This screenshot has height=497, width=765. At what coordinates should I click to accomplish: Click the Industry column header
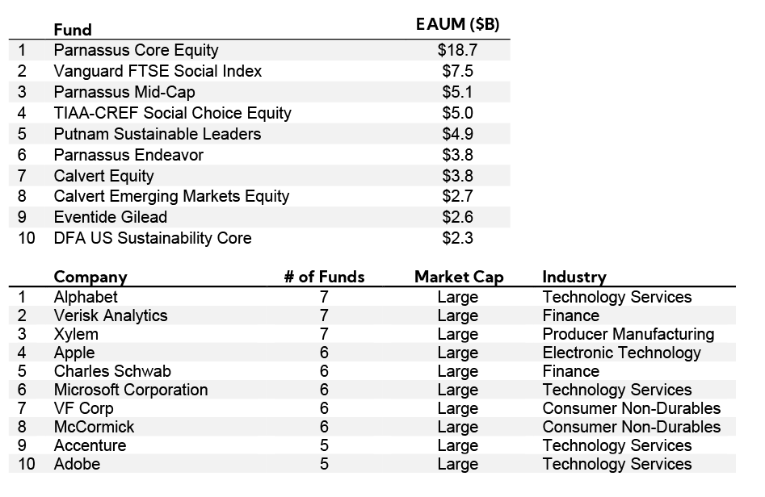[574, 277]
